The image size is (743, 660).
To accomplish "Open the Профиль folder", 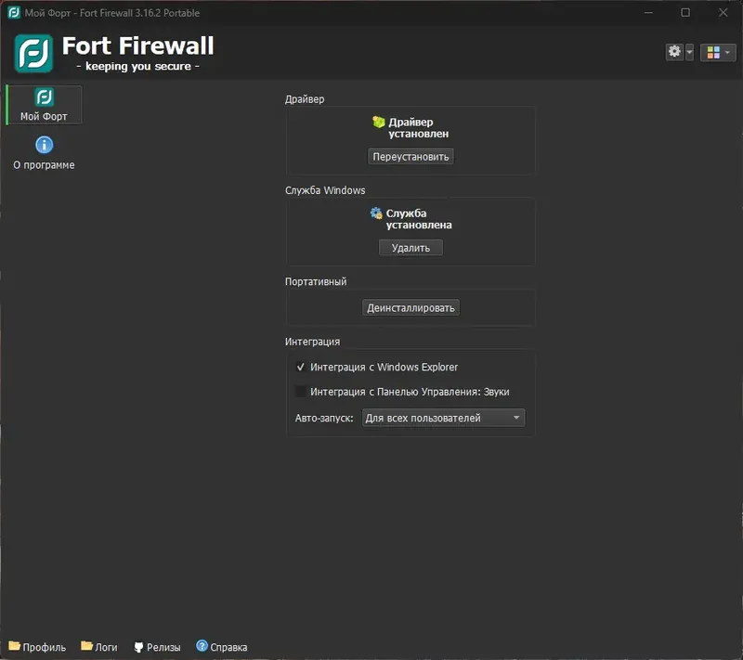I will [37, 647].
